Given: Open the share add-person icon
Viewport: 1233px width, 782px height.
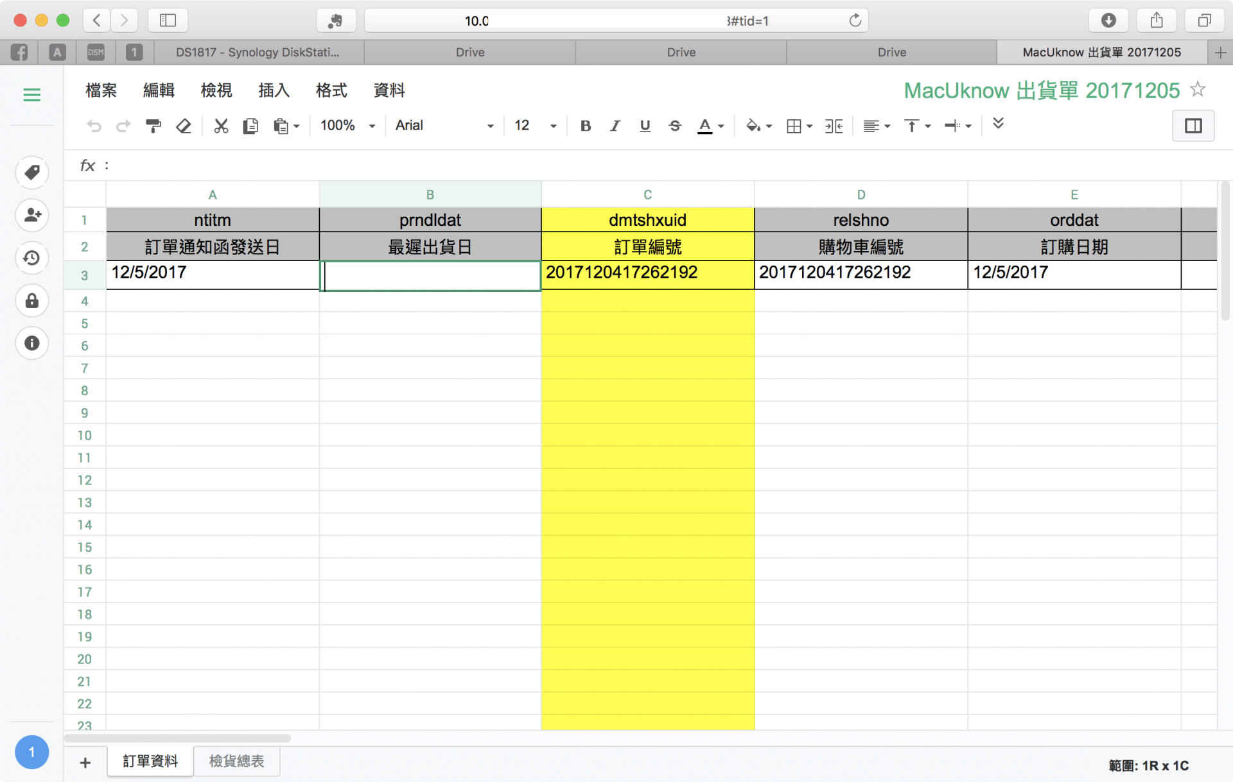Looking at the screenshot, I should (x=31, y=215).
